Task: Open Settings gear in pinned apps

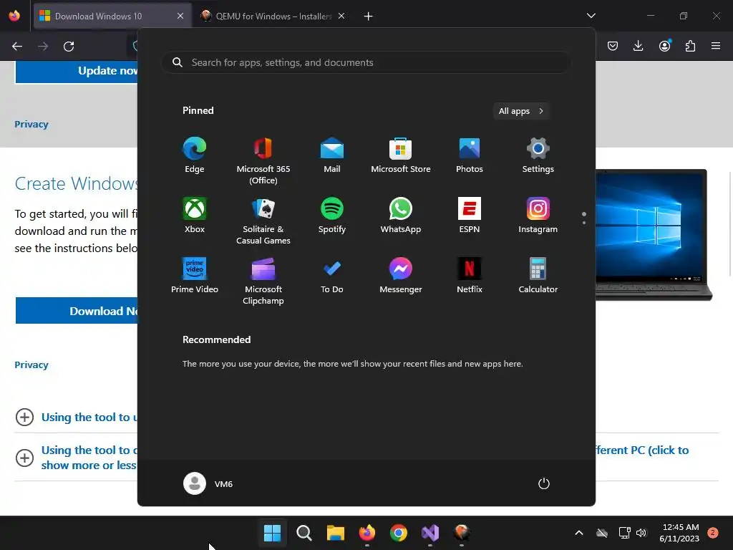Action: click(538, 155)
